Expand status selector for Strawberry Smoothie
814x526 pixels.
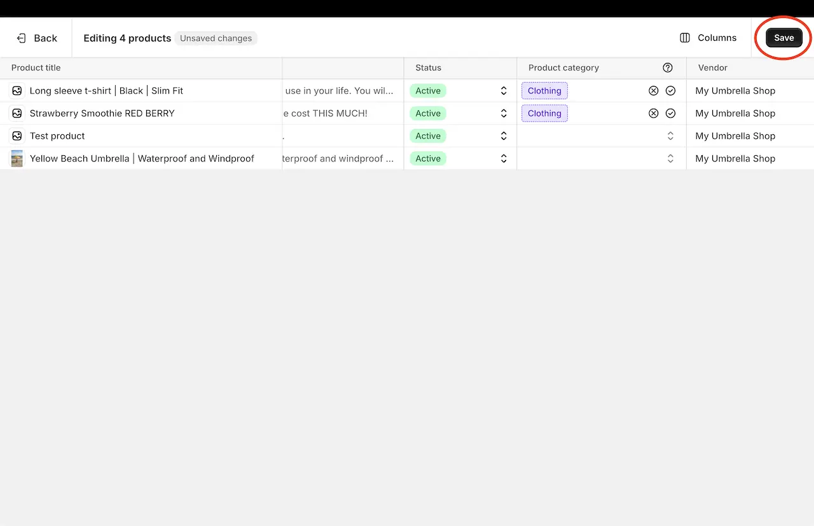pos(503,113)
